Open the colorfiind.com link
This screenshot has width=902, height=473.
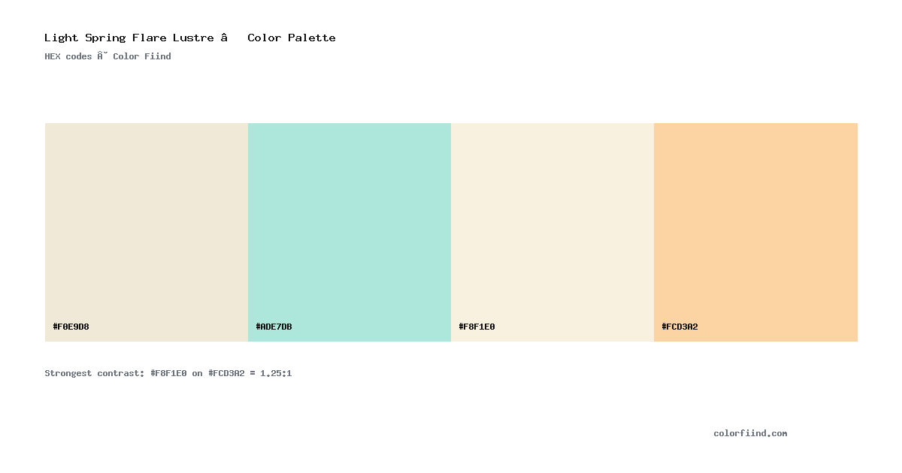750,433
